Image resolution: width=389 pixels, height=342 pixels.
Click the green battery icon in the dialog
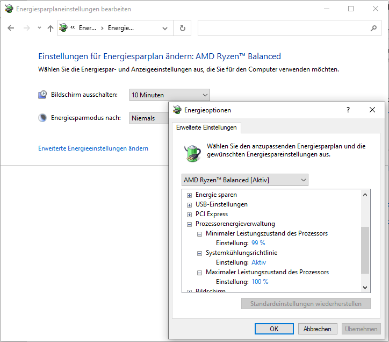click(192, 153)
